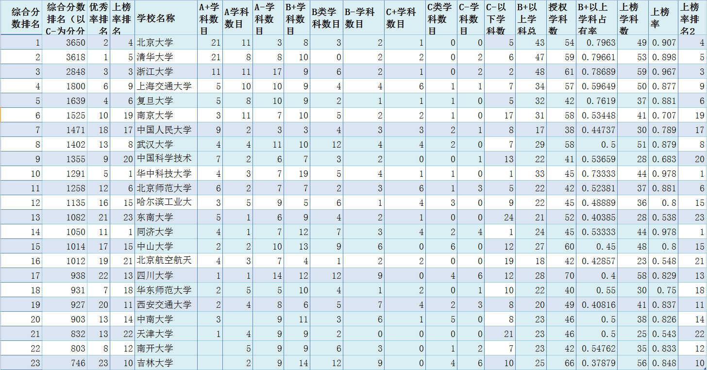707x370 pixels.
Task: Click the 上榜率排名2 header cell
Action: click(x=692, y=17)
